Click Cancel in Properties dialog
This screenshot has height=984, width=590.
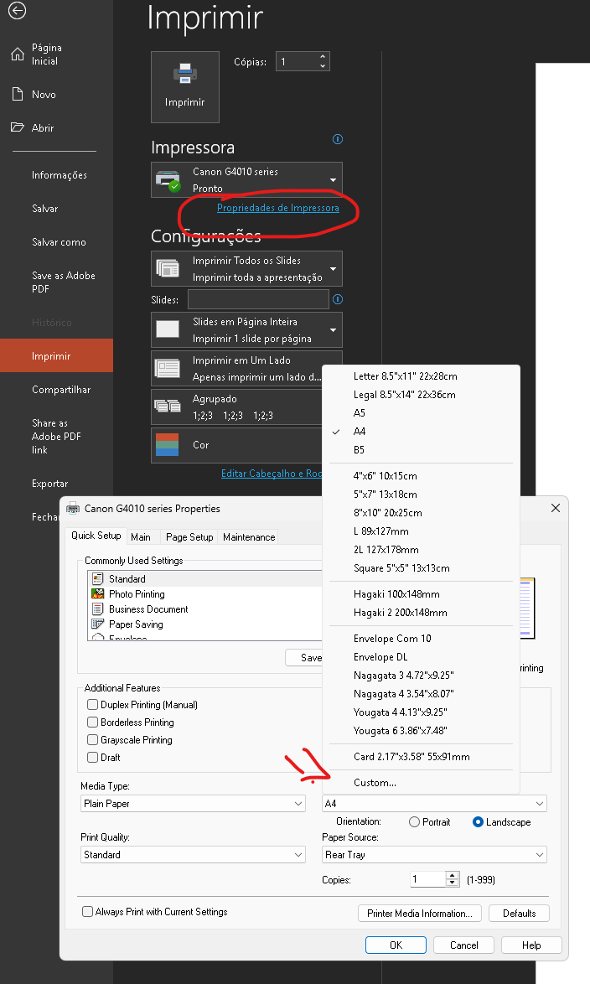(463, 945)
